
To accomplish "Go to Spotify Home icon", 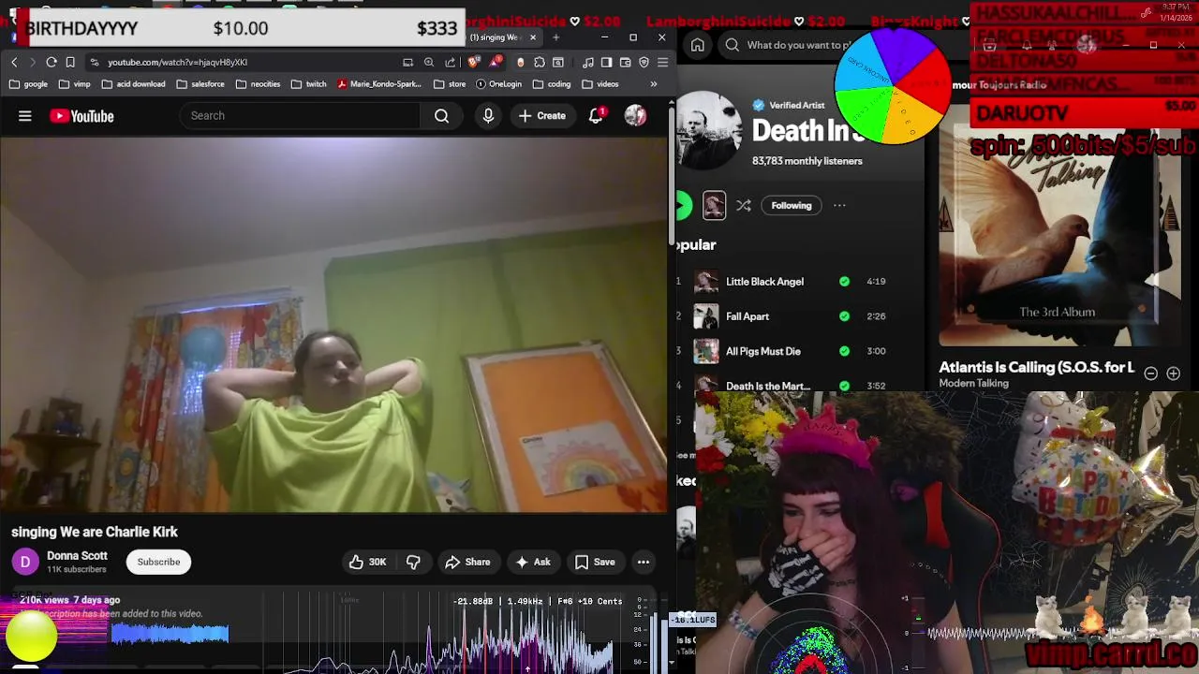I will [x=698, y=45].
